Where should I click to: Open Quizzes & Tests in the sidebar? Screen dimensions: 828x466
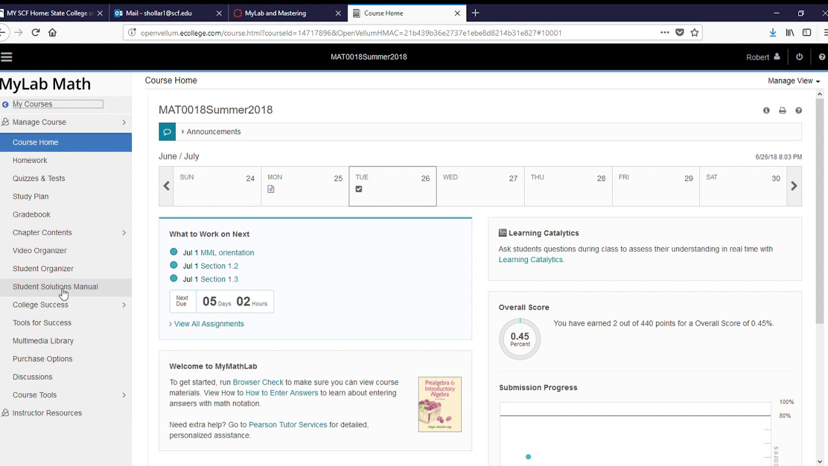click(x=39, y=179)
